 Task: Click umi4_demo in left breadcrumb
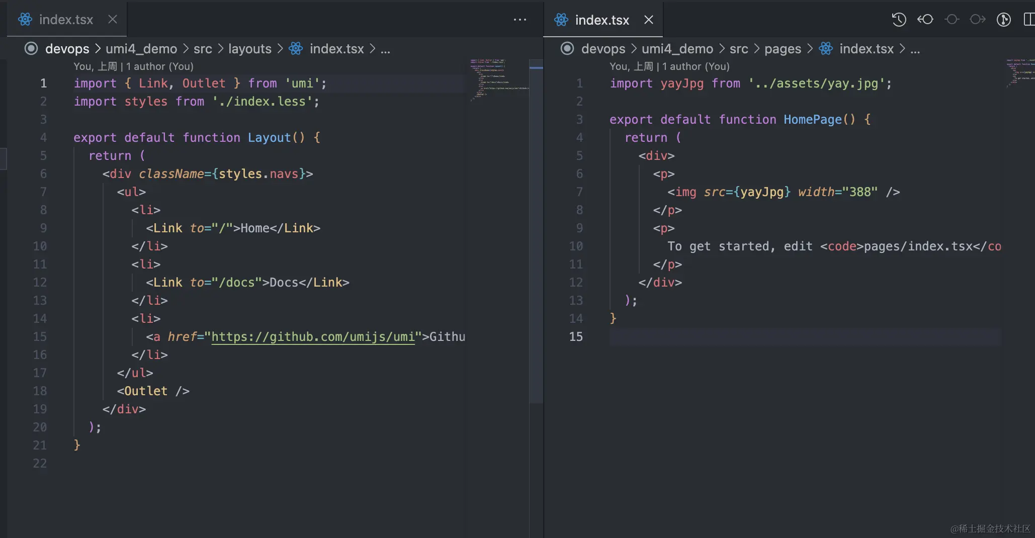[x=141, y=49]
